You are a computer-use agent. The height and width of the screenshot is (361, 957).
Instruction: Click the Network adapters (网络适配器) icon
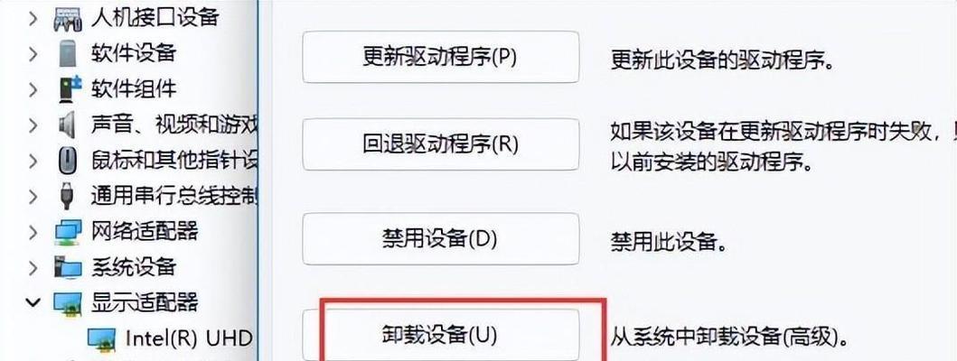tap(68, 231)
